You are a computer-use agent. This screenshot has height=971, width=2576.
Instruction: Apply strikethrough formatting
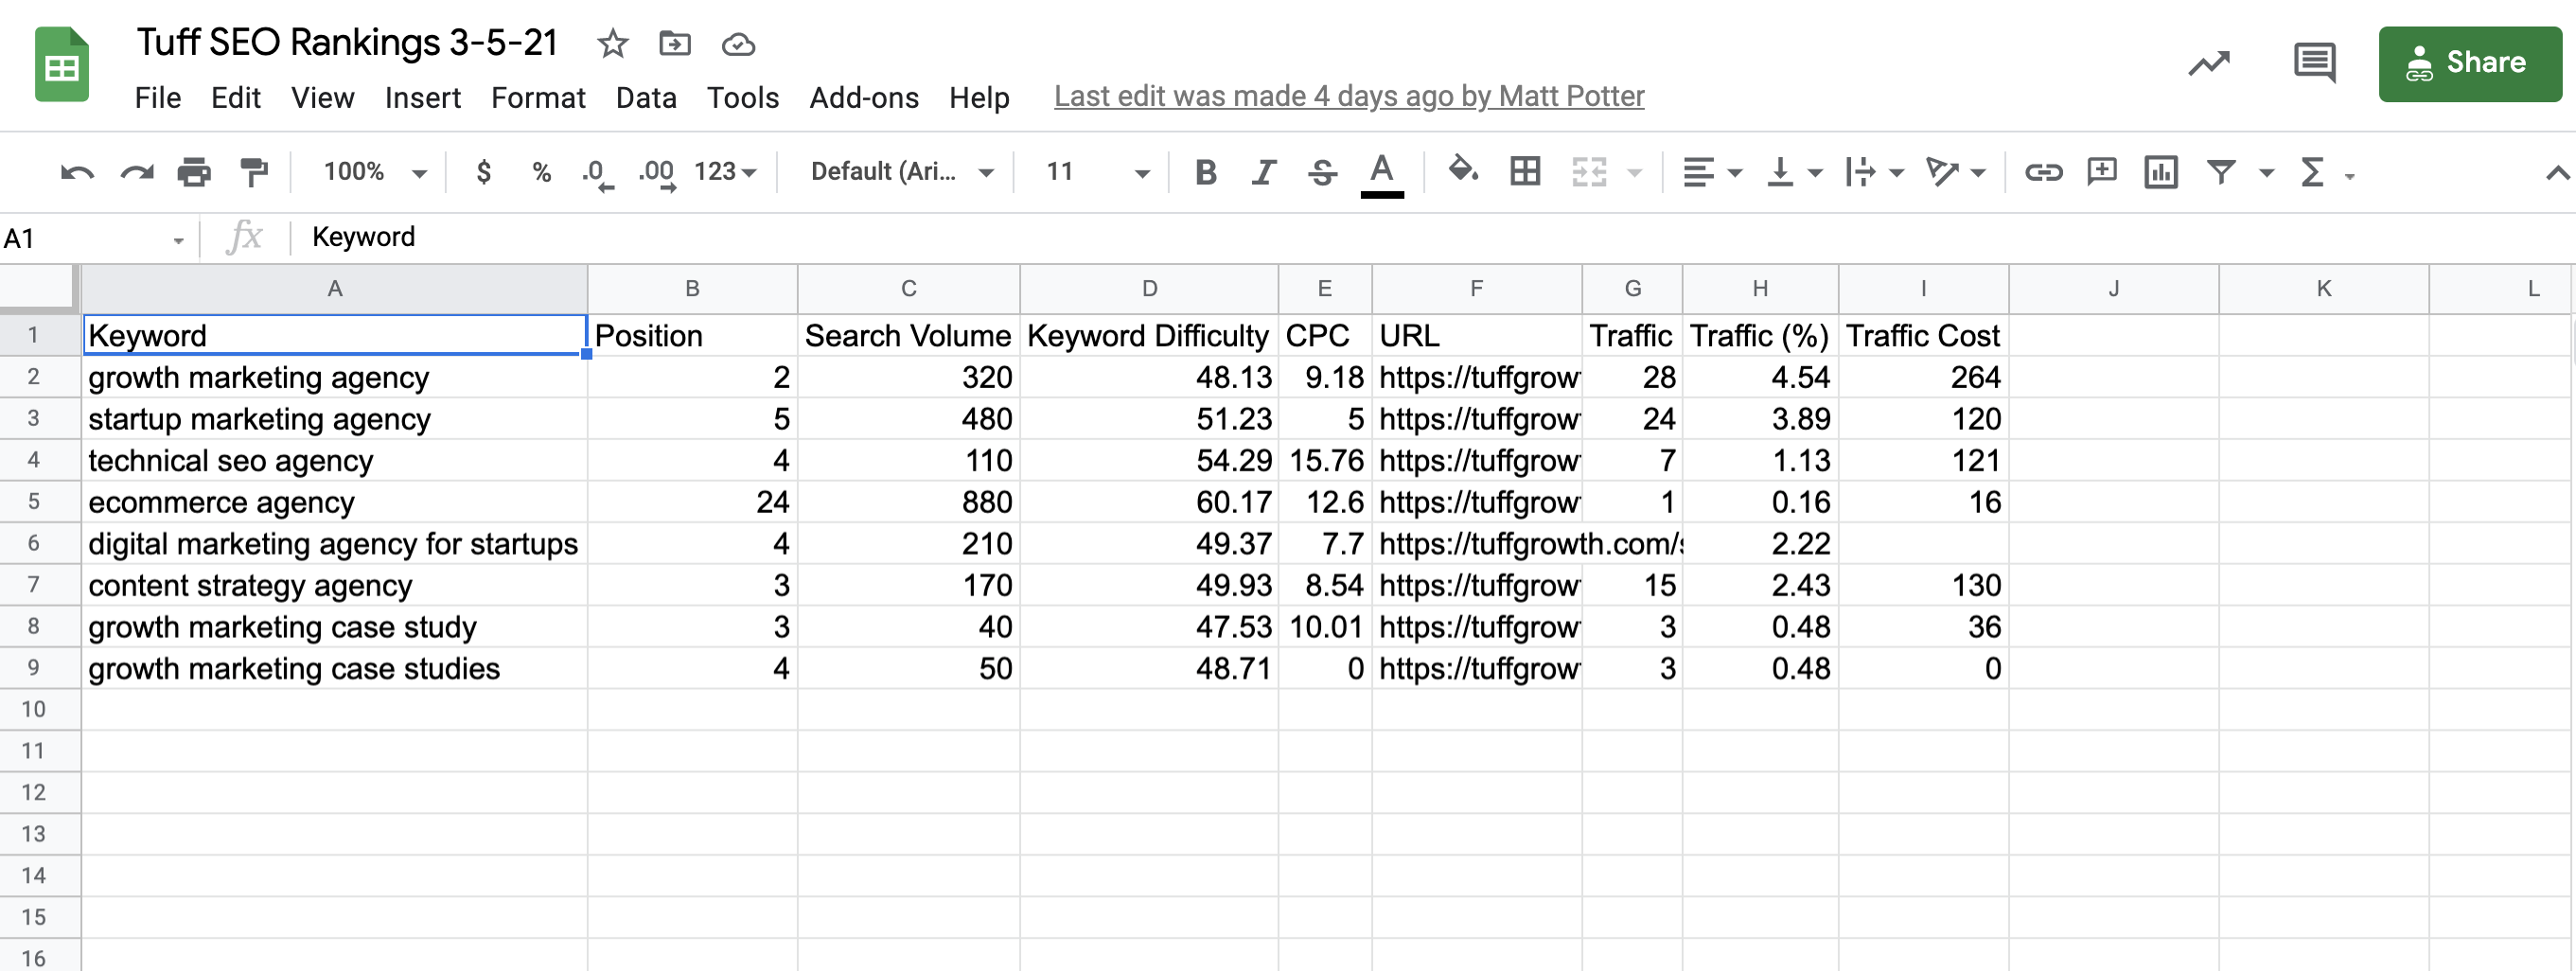1322,171
